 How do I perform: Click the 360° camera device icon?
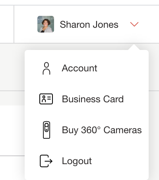[x=47, y=130]
